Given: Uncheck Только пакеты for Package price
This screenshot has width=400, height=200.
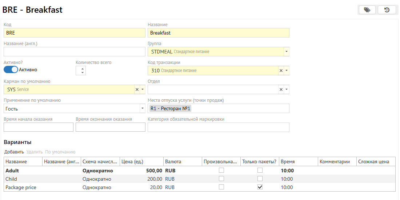Looking at the screenshot, I should pos(260,187).
